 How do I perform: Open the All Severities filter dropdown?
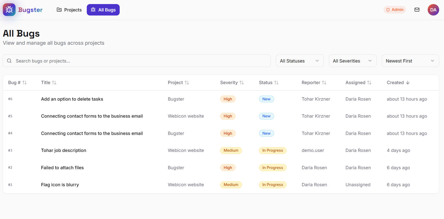point(353,61)
